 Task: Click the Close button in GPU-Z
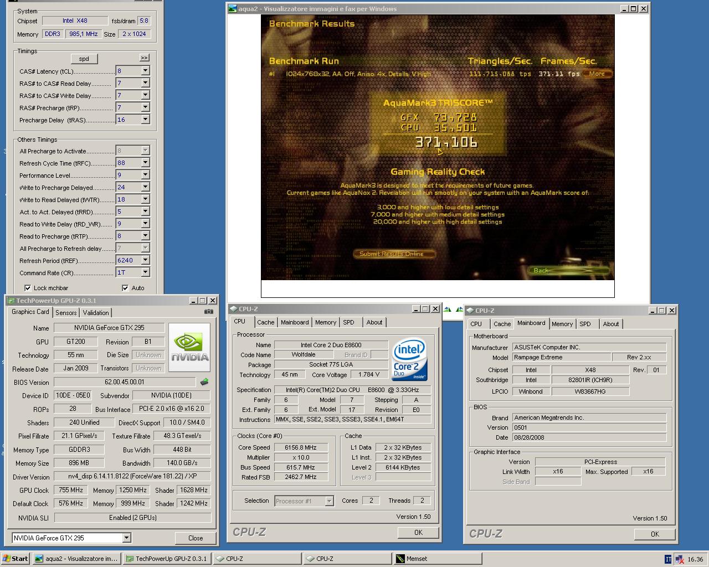[196, 538]
